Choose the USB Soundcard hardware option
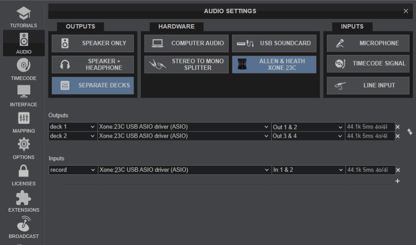This screenshot has width=416, height=245. pos(274,43)
